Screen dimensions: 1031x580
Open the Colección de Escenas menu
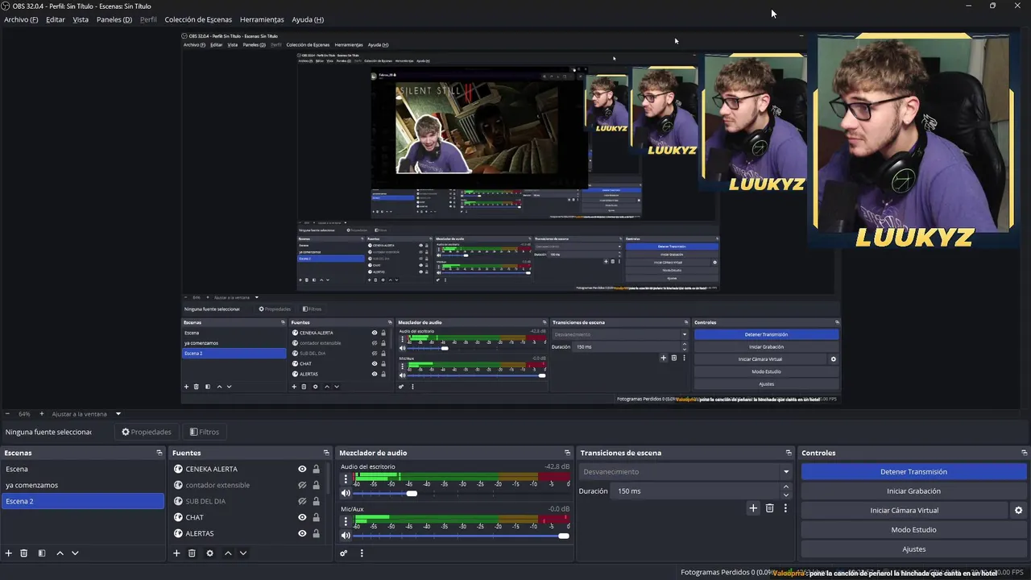coord(198,19)
